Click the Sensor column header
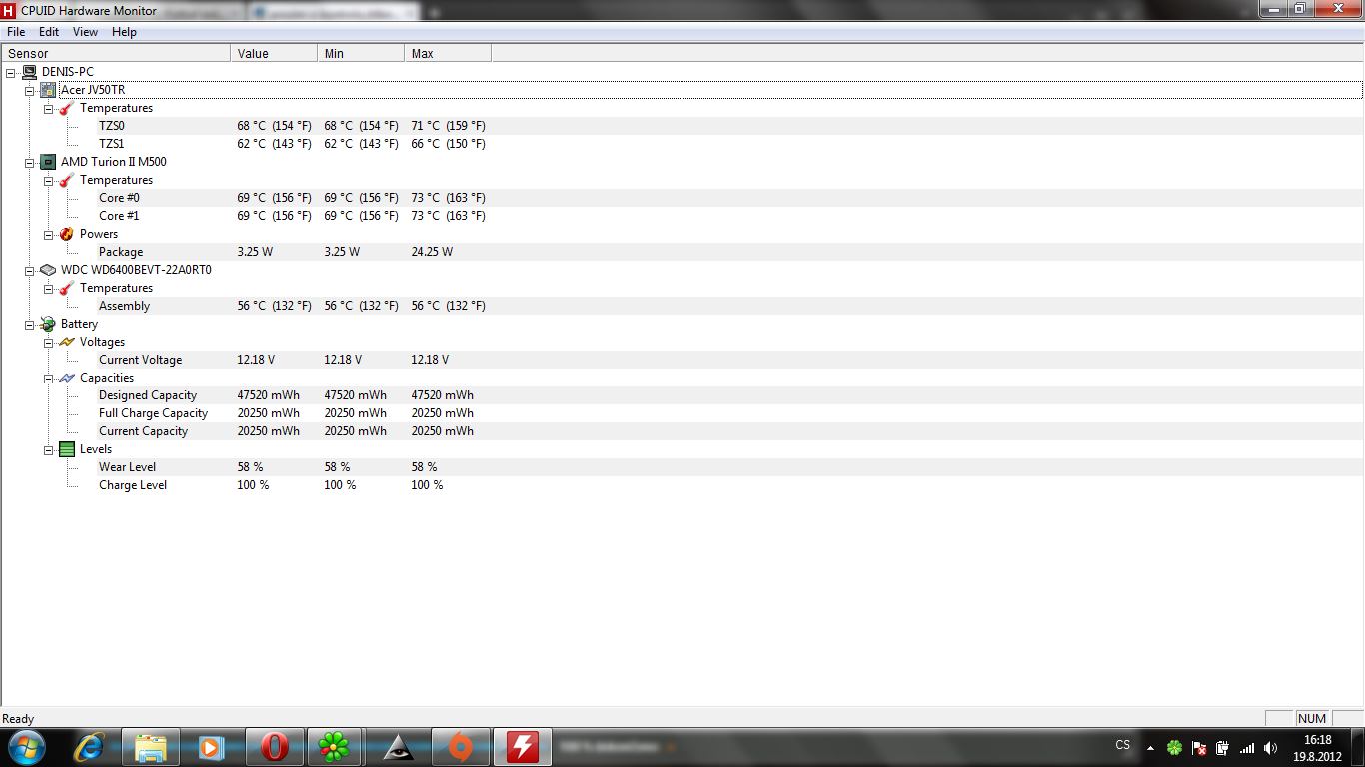Image resolution: width=1365 pixels, height=767 pixels. coord(116,53)
